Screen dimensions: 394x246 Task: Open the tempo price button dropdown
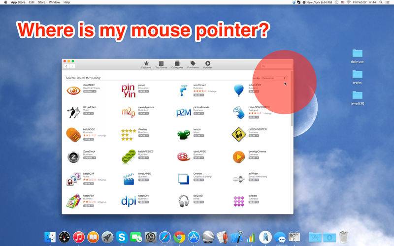point(202,136)
